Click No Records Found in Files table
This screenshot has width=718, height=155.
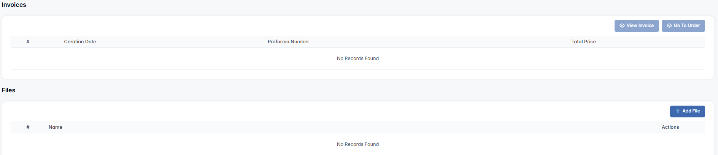click(358, 144)
